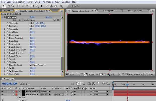
Task: Select the Pen tool
Action: (x=37, y=6)
